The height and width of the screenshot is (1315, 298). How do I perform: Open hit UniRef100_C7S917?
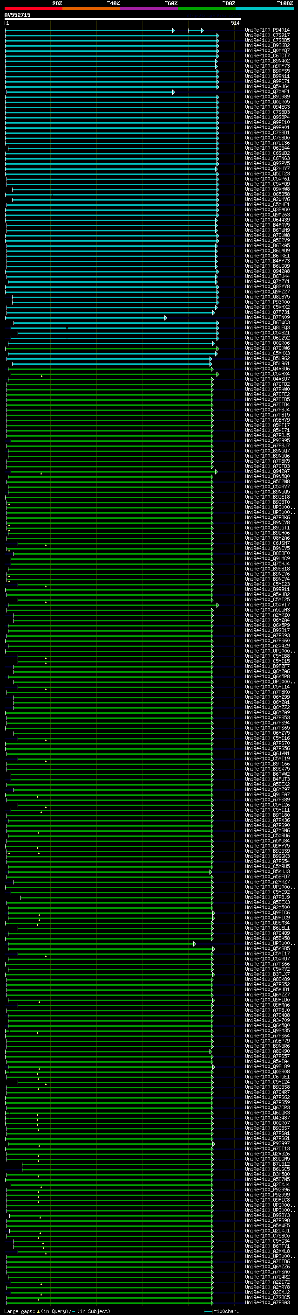[x=267, y=35]
